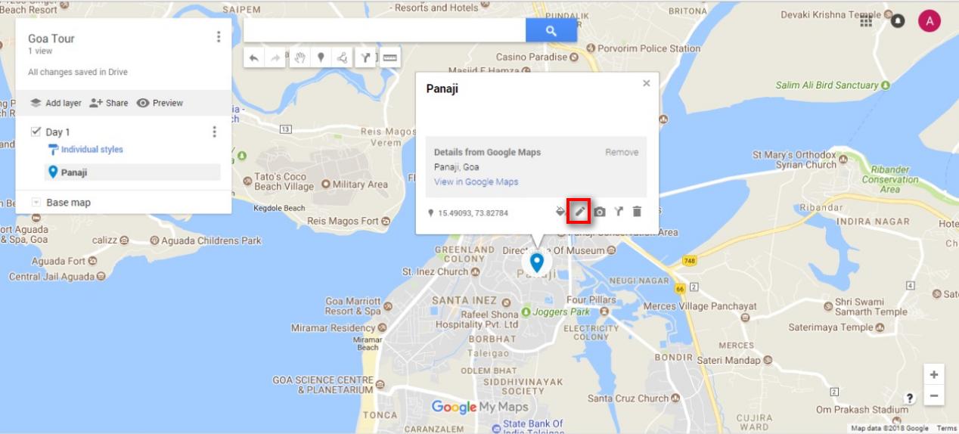
Task: Click the Share button
Action: tap(108, 103)
